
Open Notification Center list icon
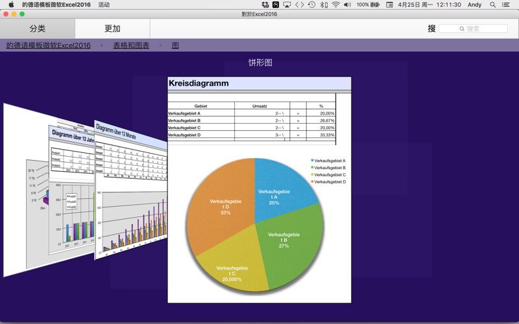(x=506, y=5)
